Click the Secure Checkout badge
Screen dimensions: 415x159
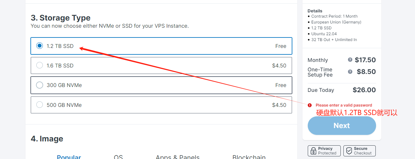coord(359,151)
